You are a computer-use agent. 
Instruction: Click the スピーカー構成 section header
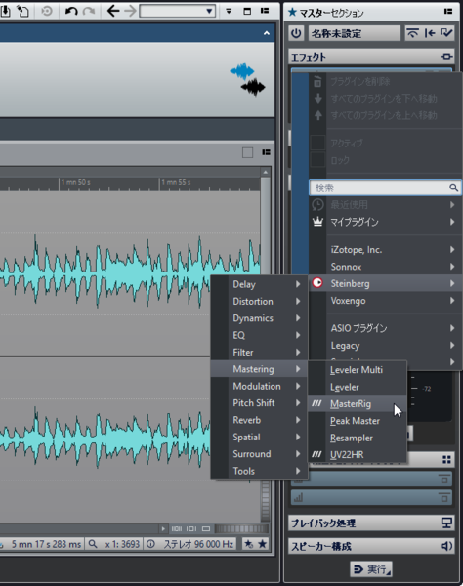371,546
